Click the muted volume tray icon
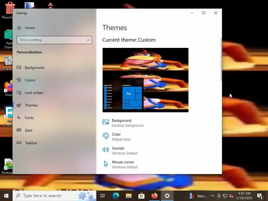This screenshot has height=201, width=268. [x=231, y=196]
